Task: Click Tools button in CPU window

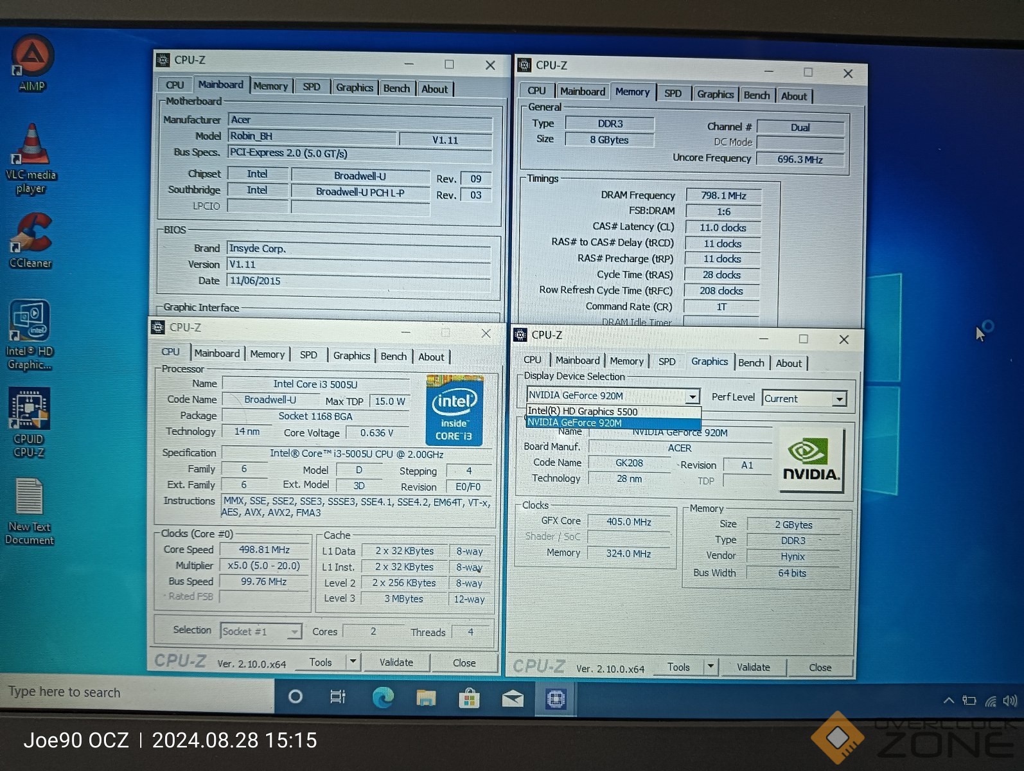Action: 321,662
